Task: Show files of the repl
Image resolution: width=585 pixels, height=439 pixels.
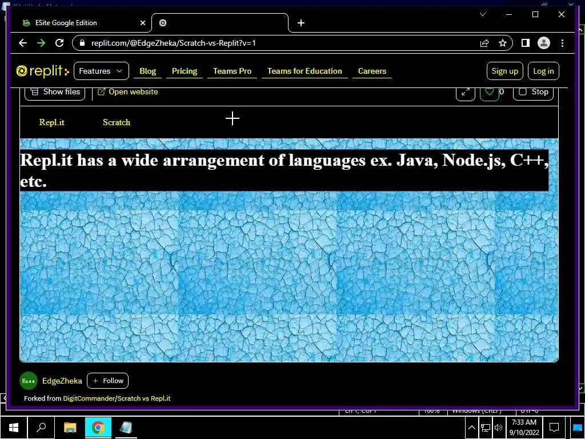Action: click(x=55, y=93)
